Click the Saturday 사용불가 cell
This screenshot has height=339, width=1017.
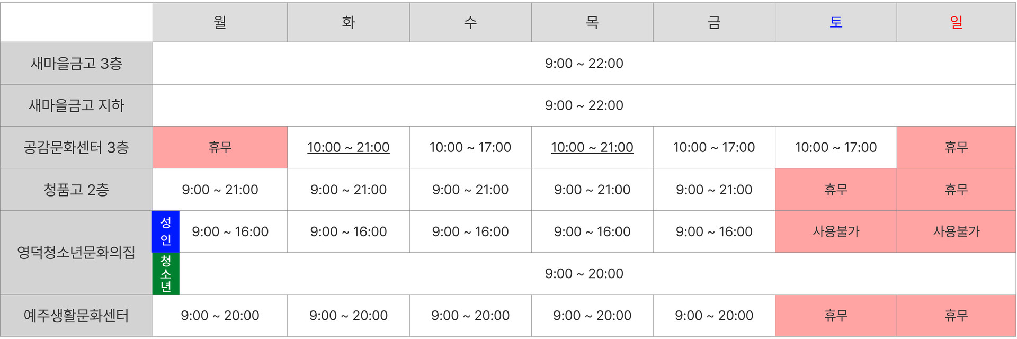click(x=835, y=231)
